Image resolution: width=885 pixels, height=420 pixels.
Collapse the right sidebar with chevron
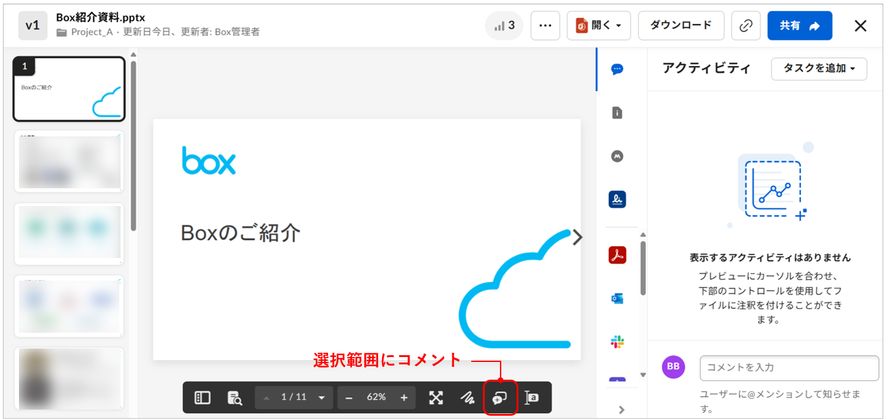click(x=621, y=410)
